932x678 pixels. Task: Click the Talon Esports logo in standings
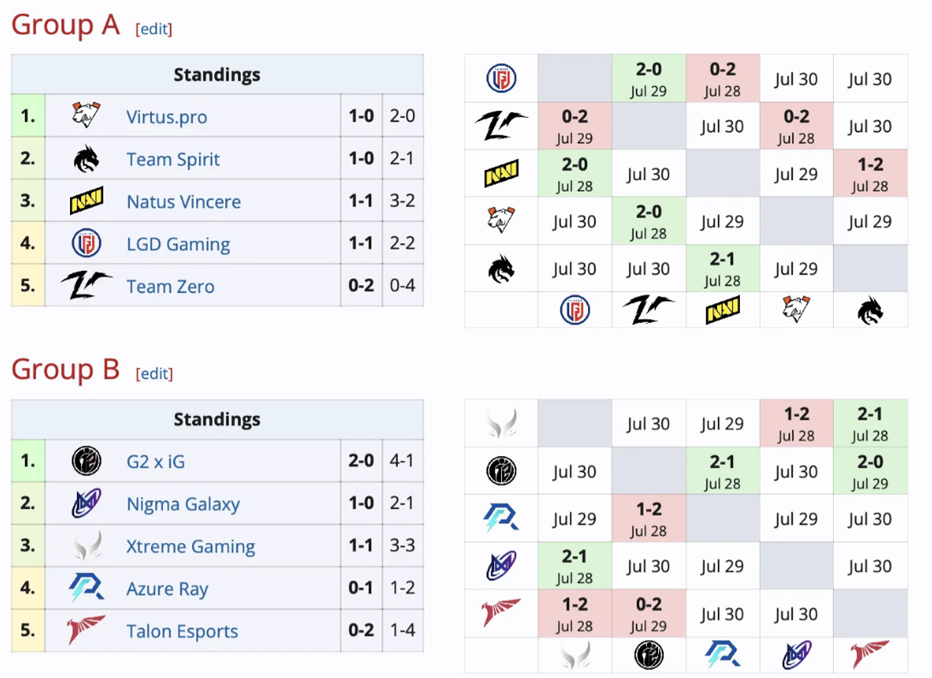pos(86,631)
